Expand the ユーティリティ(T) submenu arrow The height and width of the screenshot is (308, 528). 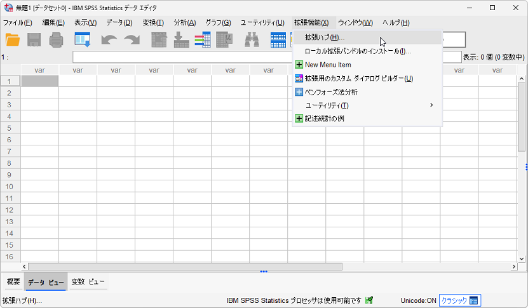(431, 105)
